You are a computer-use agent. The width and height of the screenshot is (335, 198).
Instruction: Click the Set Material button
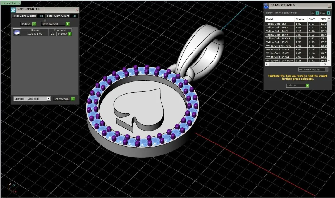tap(61, 99)
